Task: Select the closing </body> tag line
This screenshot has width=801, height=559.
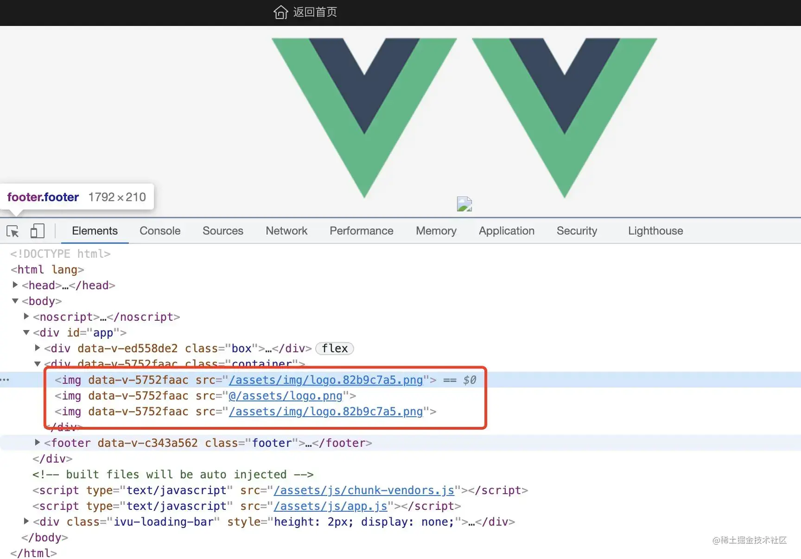Action: click(44, 538)
